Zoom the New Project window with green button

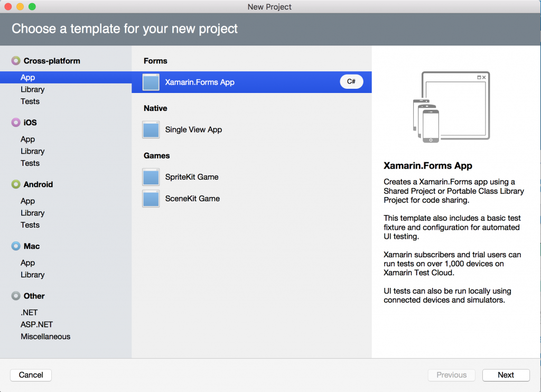point(32,6)
